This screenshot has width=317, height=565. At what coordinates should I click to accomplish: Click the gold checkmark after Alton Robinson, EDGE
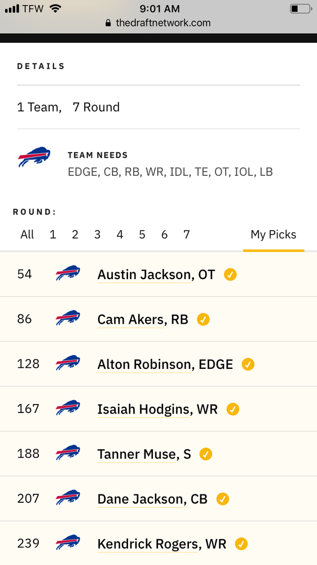248,364
